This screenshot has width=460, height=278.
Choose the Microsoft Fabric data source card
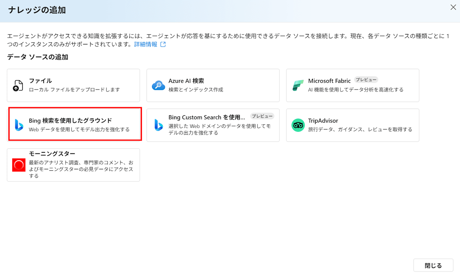click(x=353, y=85)
